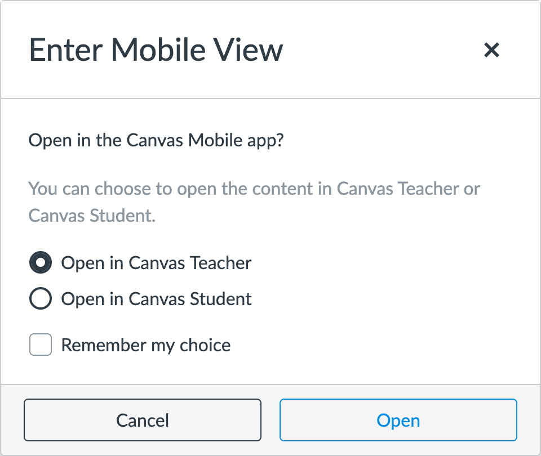Click the Open in Canvas Student label text
Viewport: 541px width, 456px height.
[156, 299]
